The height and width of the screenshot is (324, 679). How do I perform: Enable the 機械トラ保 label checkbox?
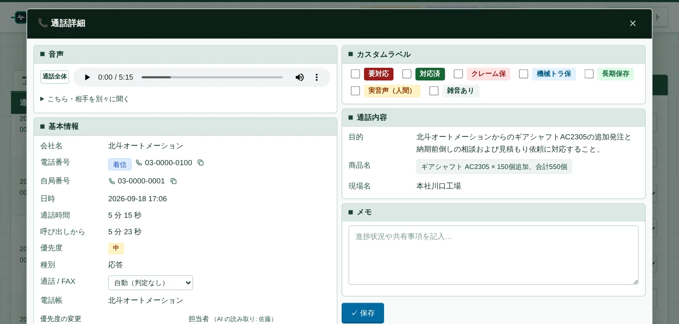point(524,74)
